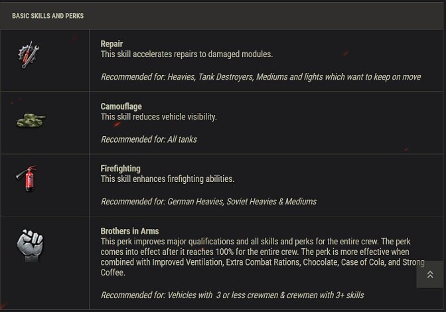Click the Repair skill description text
The width and height of the screenshot is (446, 312).
pos(186,54)
